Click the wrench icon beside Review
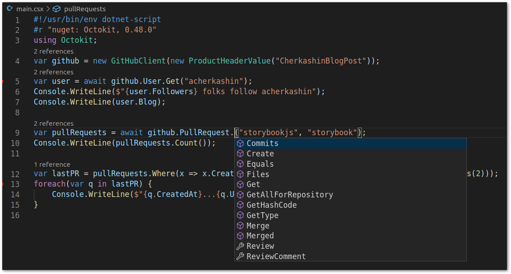 pos(240,246)
